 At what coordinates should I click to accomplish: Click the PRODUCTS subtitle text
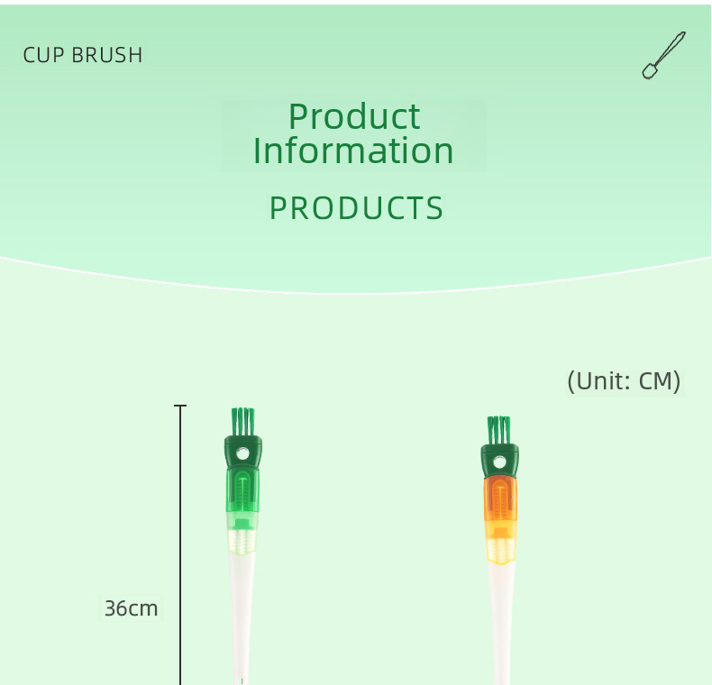pyautogui.click(x=356, y=208)
